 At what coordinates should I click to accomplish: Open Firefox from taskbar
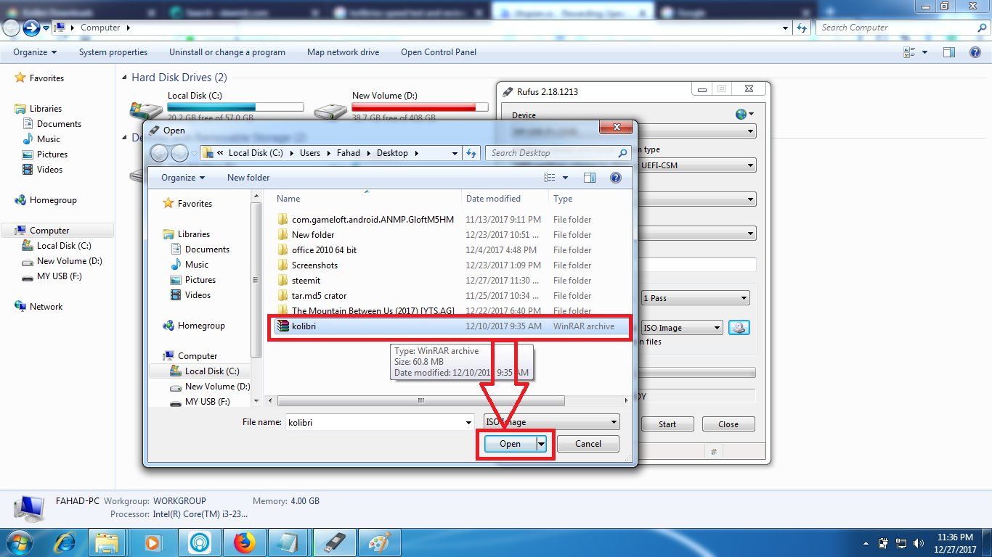245,542
